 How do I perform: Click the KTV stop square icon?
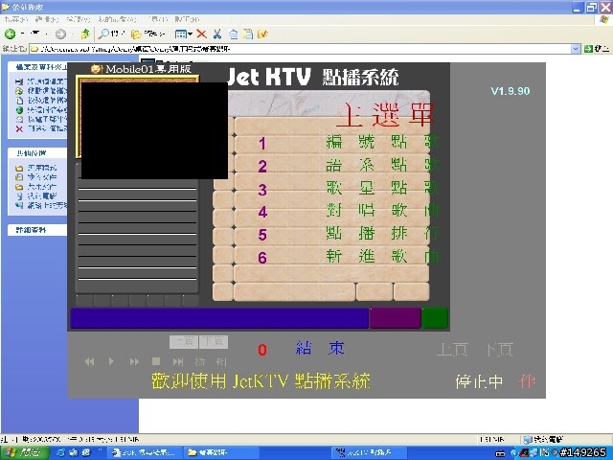point(156,361)
